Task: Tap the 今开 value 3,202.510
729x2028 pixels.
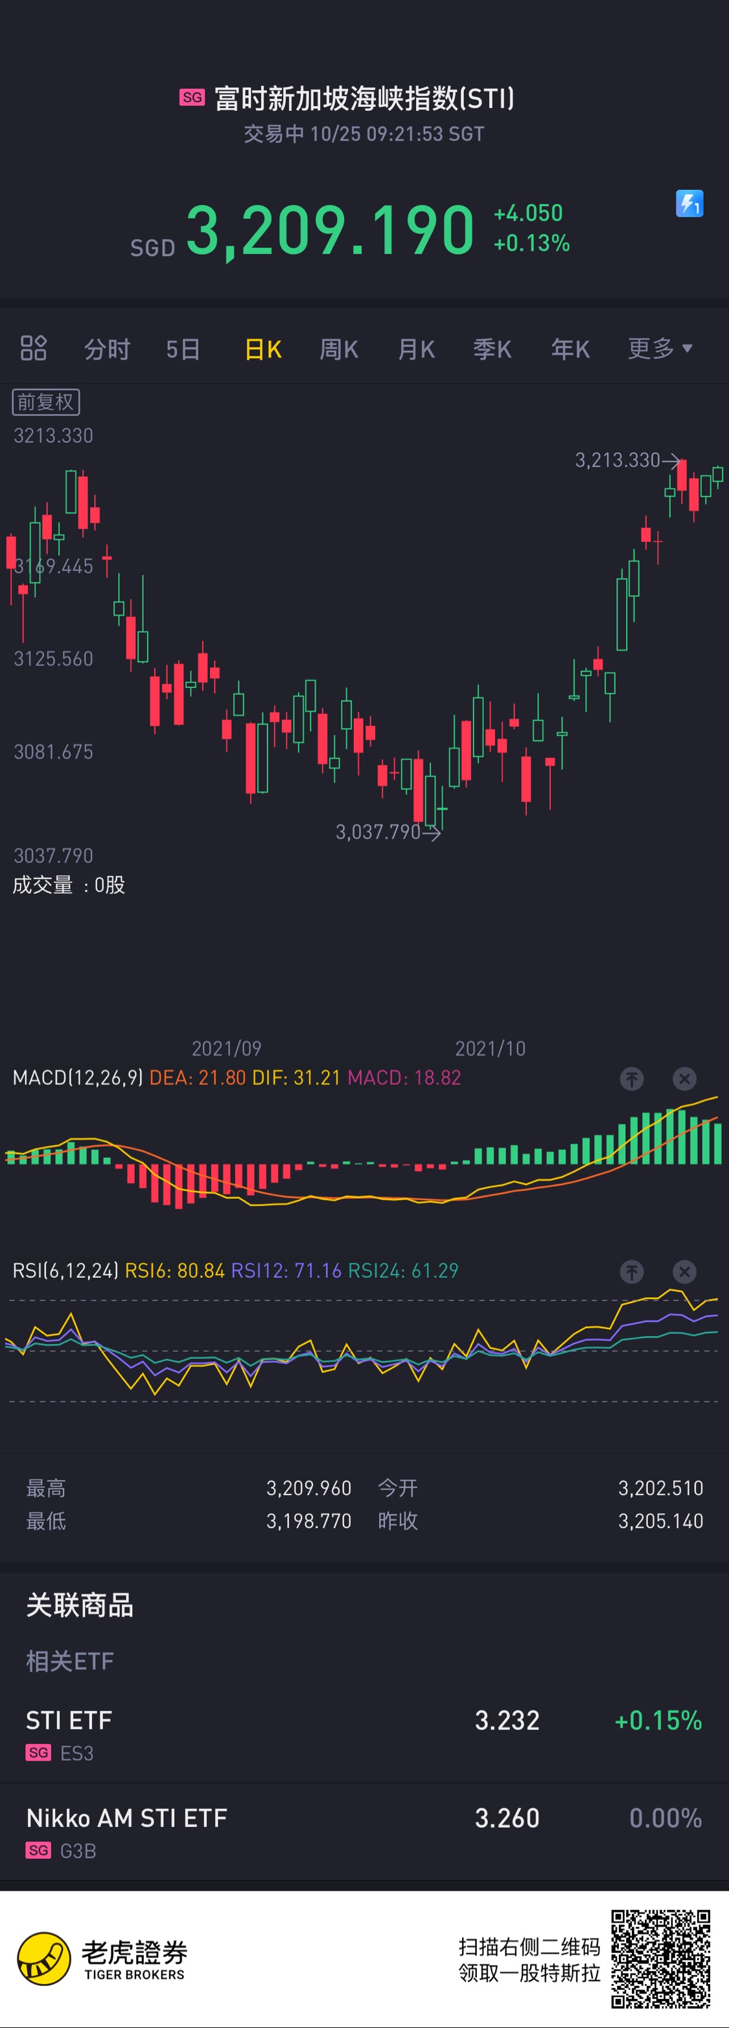Action: (x=660, y=1488)
